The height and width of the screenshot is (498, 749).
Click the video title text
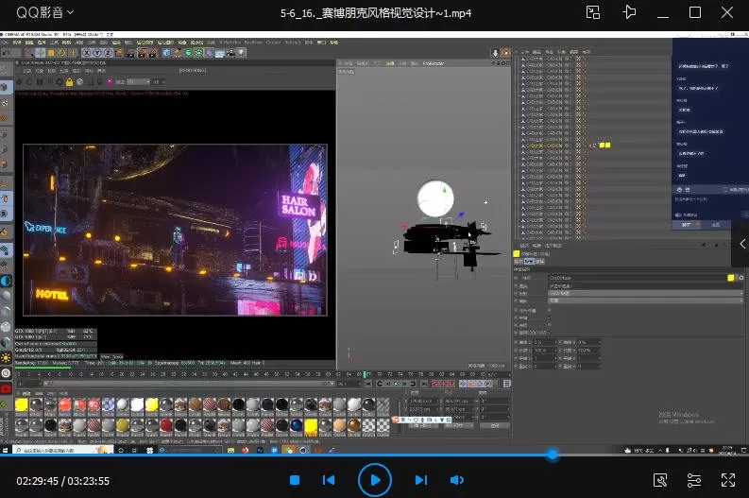pyautogui.click(x=375, y=13)
